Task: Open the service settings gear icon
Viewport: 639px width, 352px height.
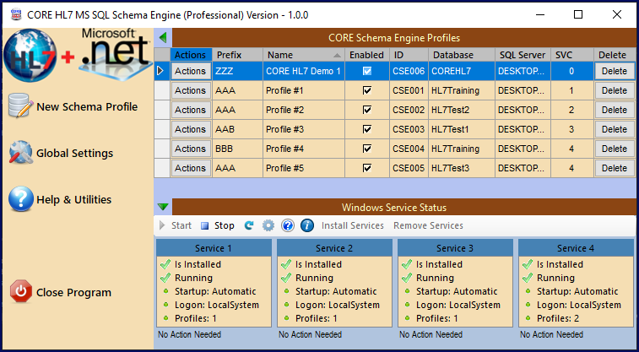Action: [x=268, y=225]
